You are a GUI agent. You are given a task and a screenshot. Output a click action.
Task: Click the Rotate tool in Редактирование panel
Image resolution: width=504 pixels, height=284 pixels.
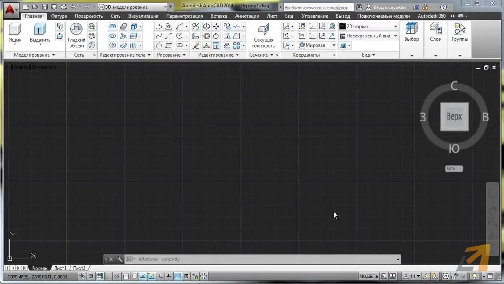(x=217, y=36)
